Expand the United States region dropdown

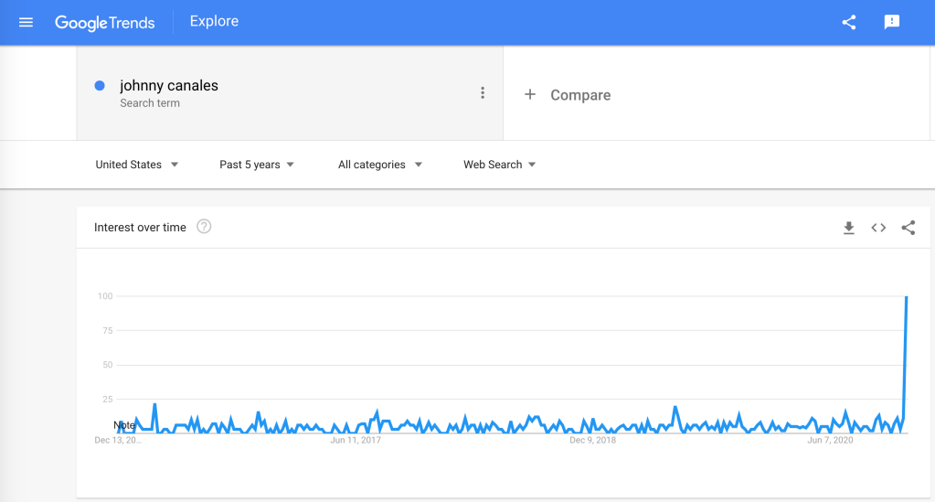pos(137,165)
